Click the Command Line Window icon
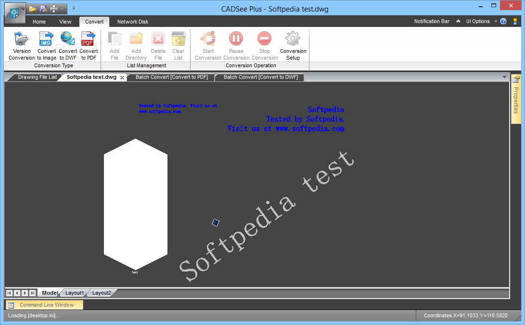Screen dimensions: 525x325 click(11, 305)
